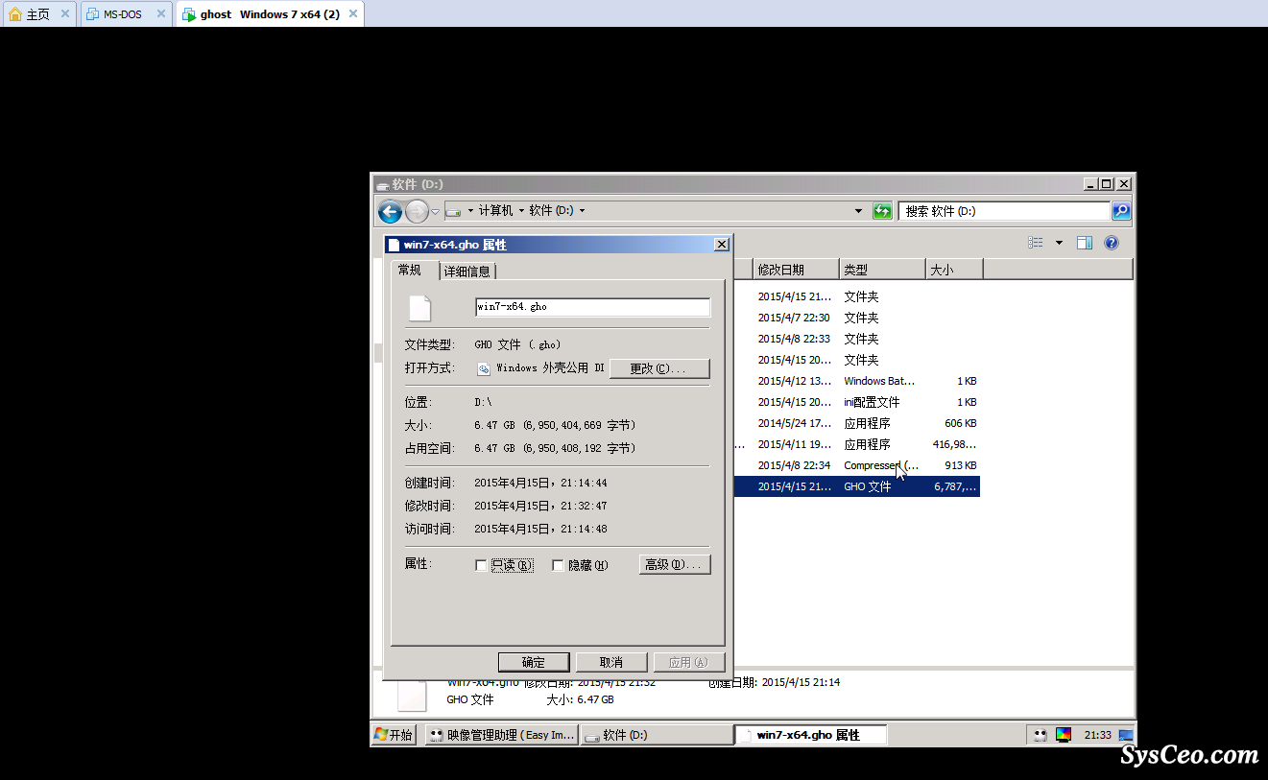Open the address bar history dropdown
1268x780 pixels.
(858, 211)
